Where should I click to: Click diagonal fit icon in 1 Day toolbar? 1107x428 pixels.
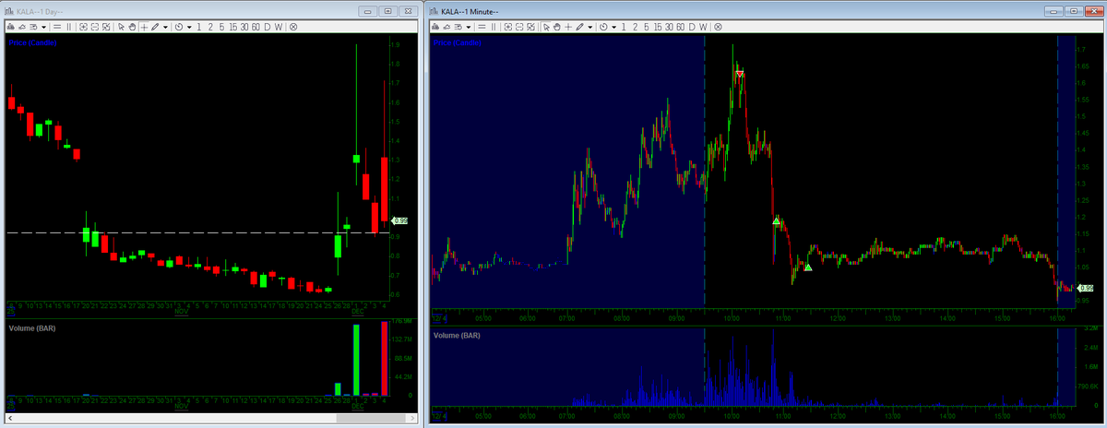point(106,27)
